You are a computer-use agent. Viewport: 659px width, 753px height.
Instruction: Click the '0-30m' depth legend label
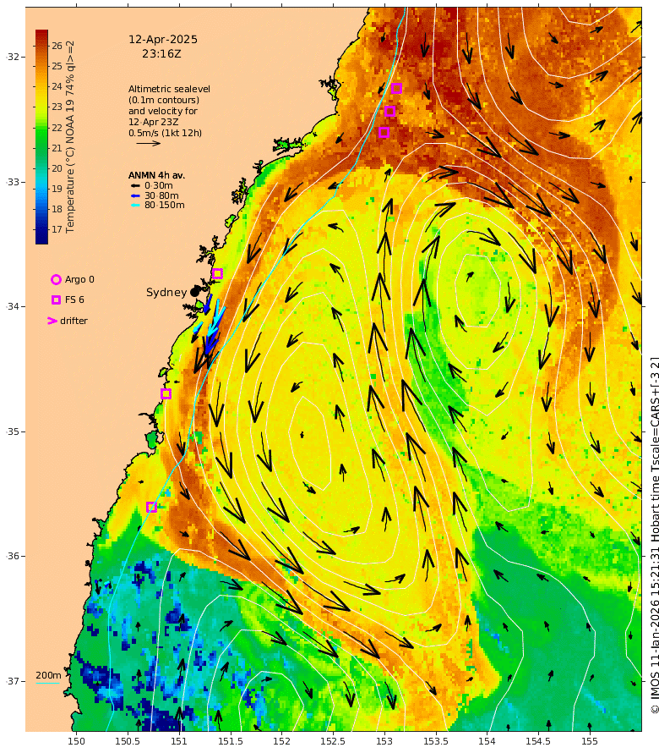[159, 185]
